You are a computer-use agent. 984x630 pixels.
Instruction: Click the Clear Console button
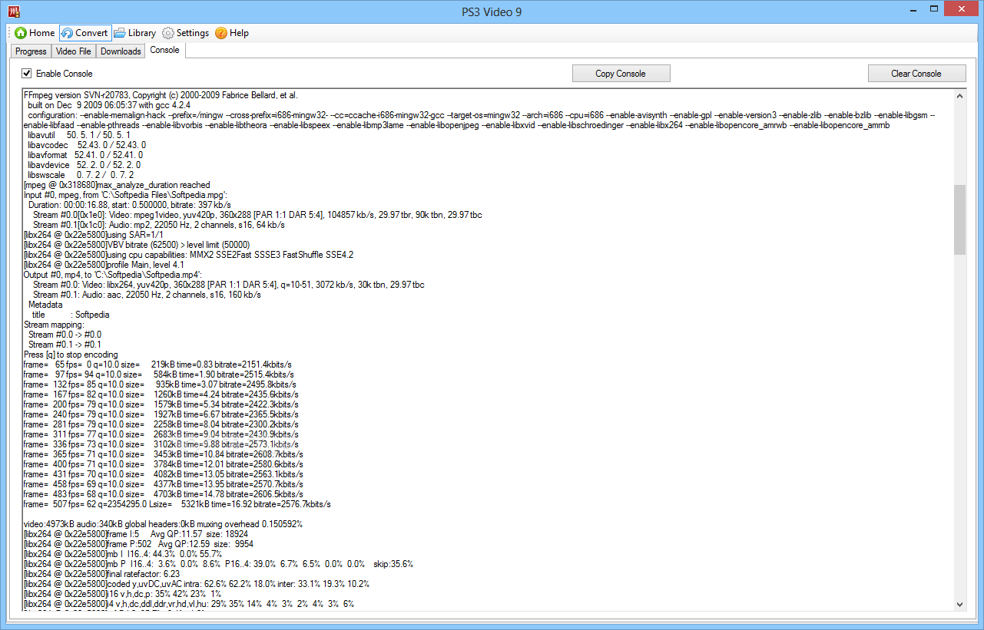[916, 74]
